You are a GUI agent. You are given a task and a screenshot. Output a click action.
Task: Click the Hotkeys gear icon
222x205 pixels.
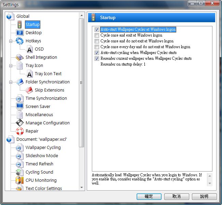20,41
